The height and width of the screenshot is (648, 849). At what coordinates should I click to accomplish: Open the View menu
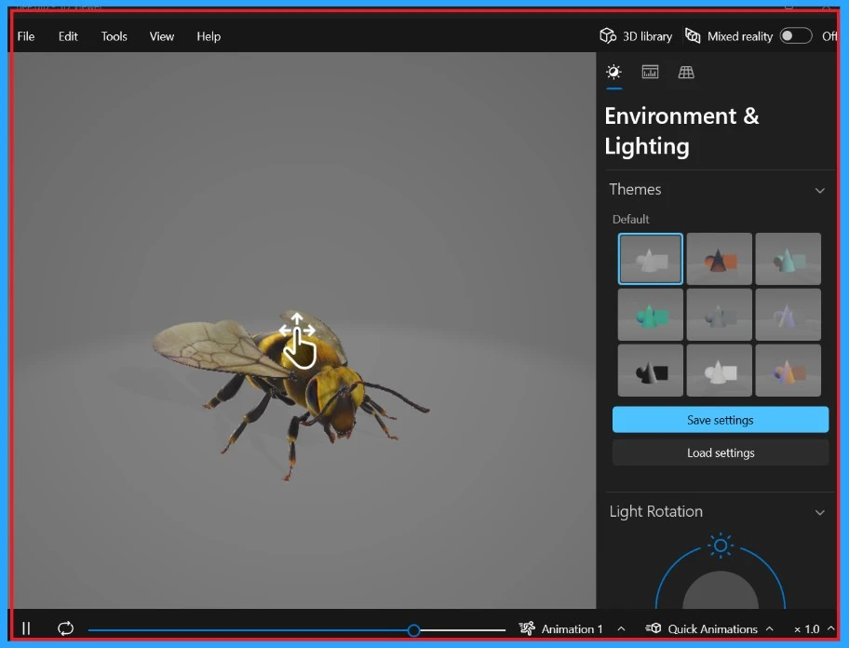[x=161, y=36]
